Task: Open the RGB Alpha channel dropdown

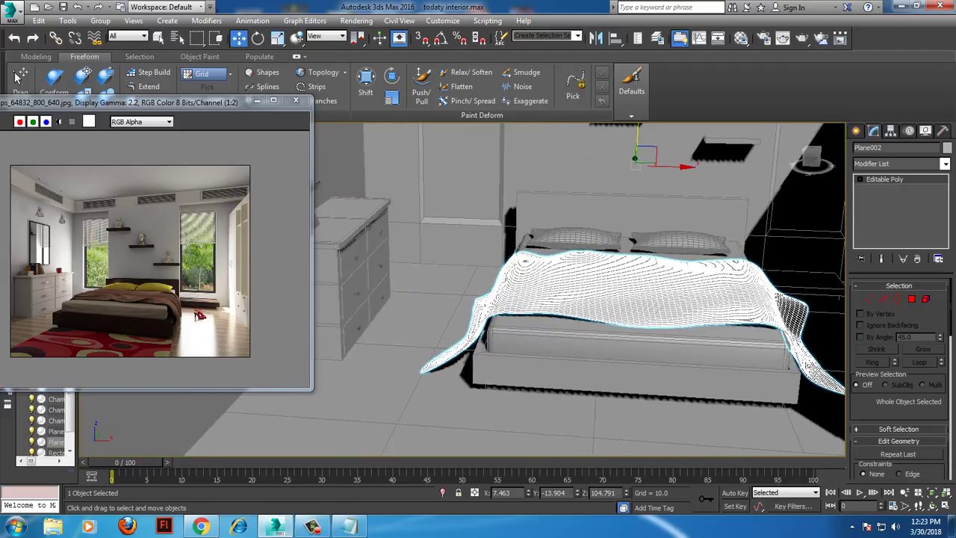Action: (141, 122)
